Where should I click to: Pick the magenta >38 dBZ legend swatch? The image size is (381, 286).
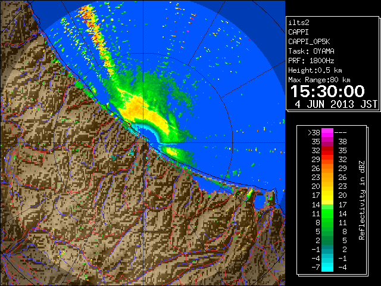click(327, 133)
